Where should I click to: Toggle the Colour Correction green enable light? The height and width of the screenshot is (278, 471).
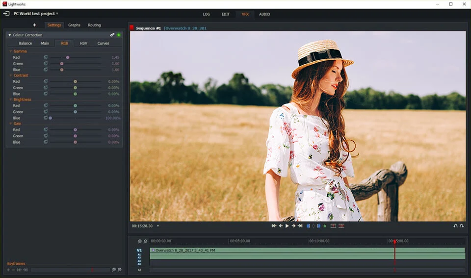click(119, 35)
